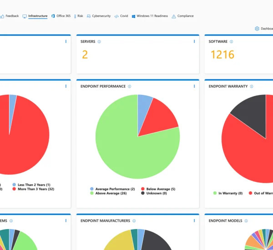This screenshot has height=250, width=273.
Task: Click the info icon beside SERVERS
Action: (x=99, y=41)
